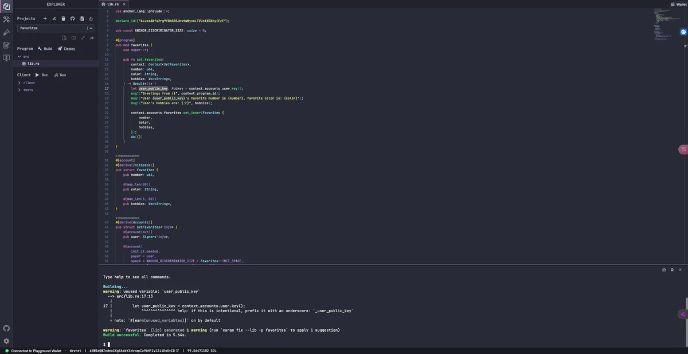Viewport: 688px width, 354px height.
Task: Select the lib.rs editor tab
Action: [x=110, y=4]
